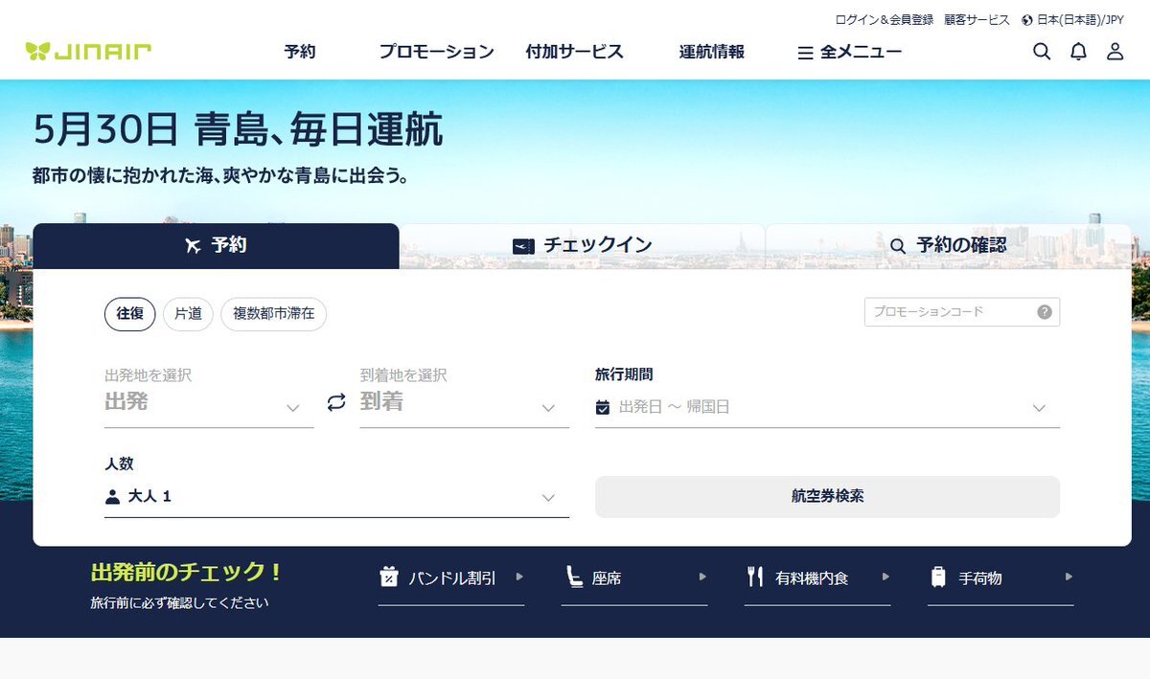The image size is (1150, 679).
Task: Open the 出発日 ～ 帰国日 date picker
Action: [x=827, y=407]
